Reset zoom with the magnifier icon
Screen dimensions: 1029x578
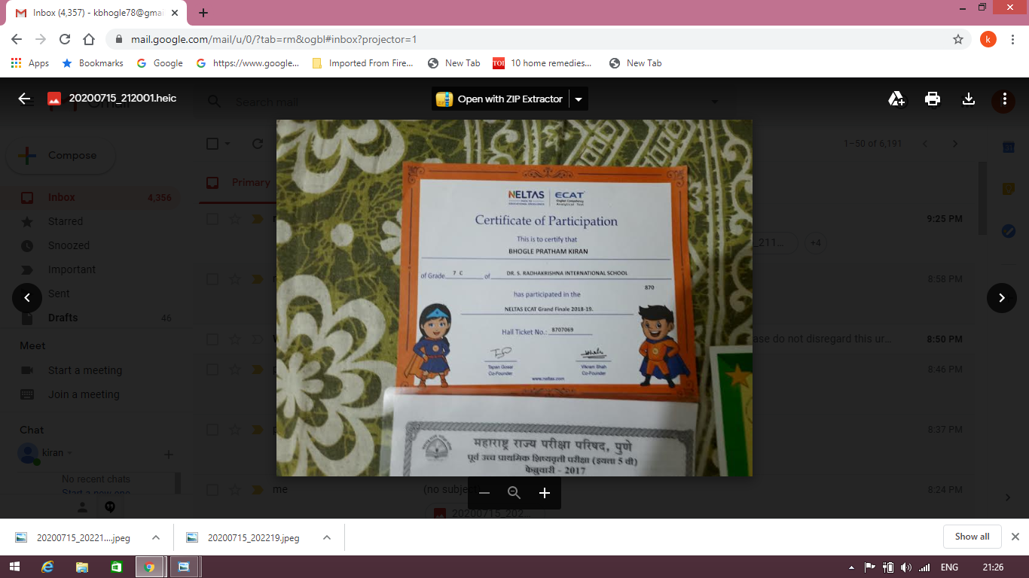point(514,493)
